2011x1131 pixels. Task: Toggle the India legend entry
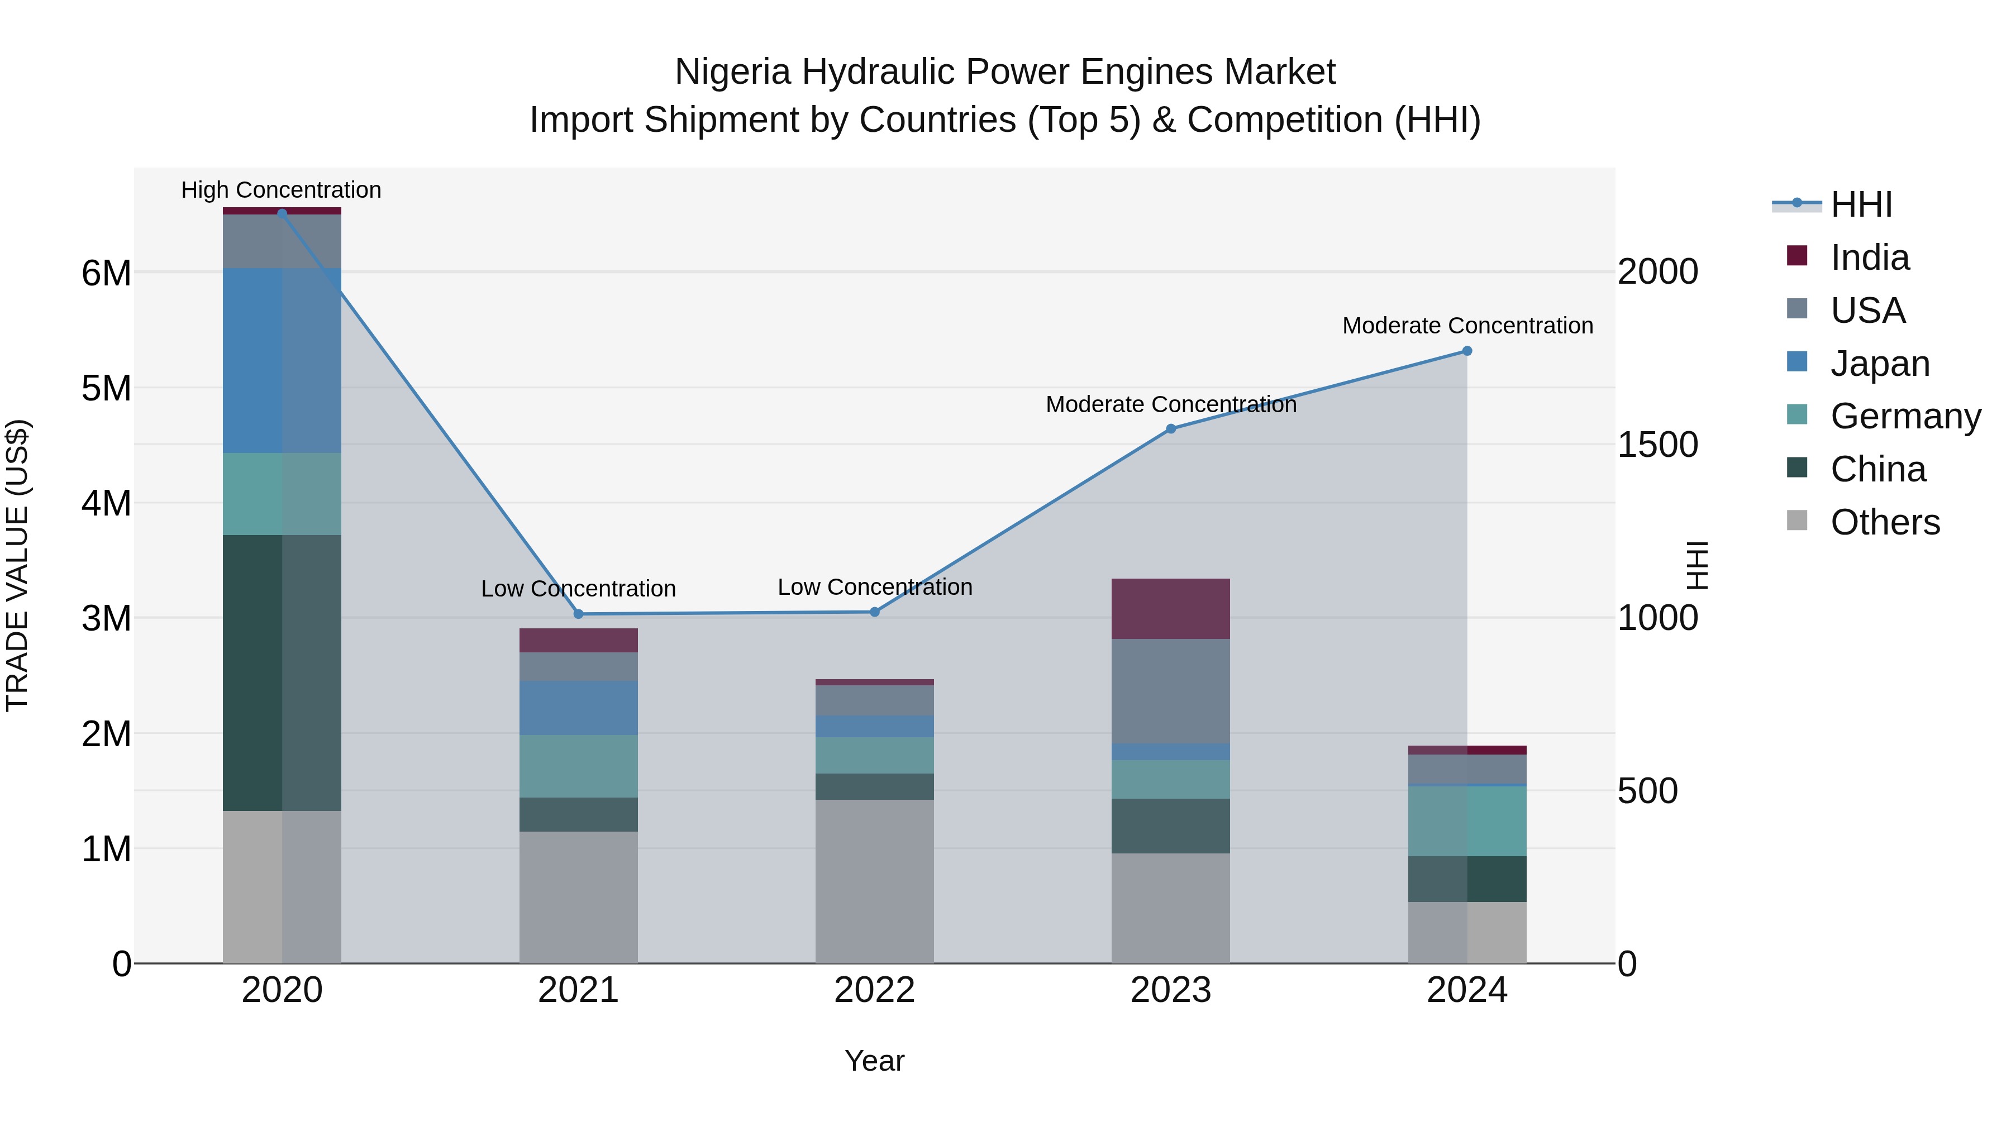[x=1848, y=257]
